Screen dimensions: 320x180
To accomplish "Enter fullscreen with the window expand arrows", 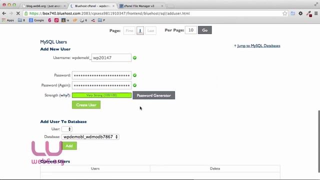I will [316, 4].
